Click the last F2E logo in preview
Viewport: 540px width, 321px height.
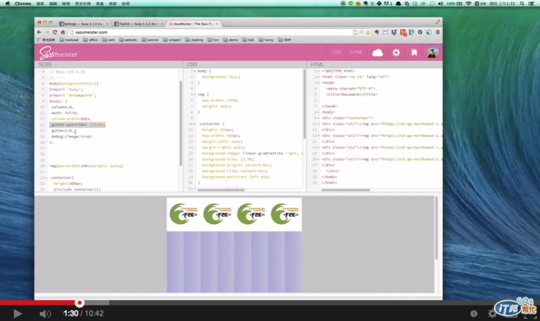(x=285, y=214)
